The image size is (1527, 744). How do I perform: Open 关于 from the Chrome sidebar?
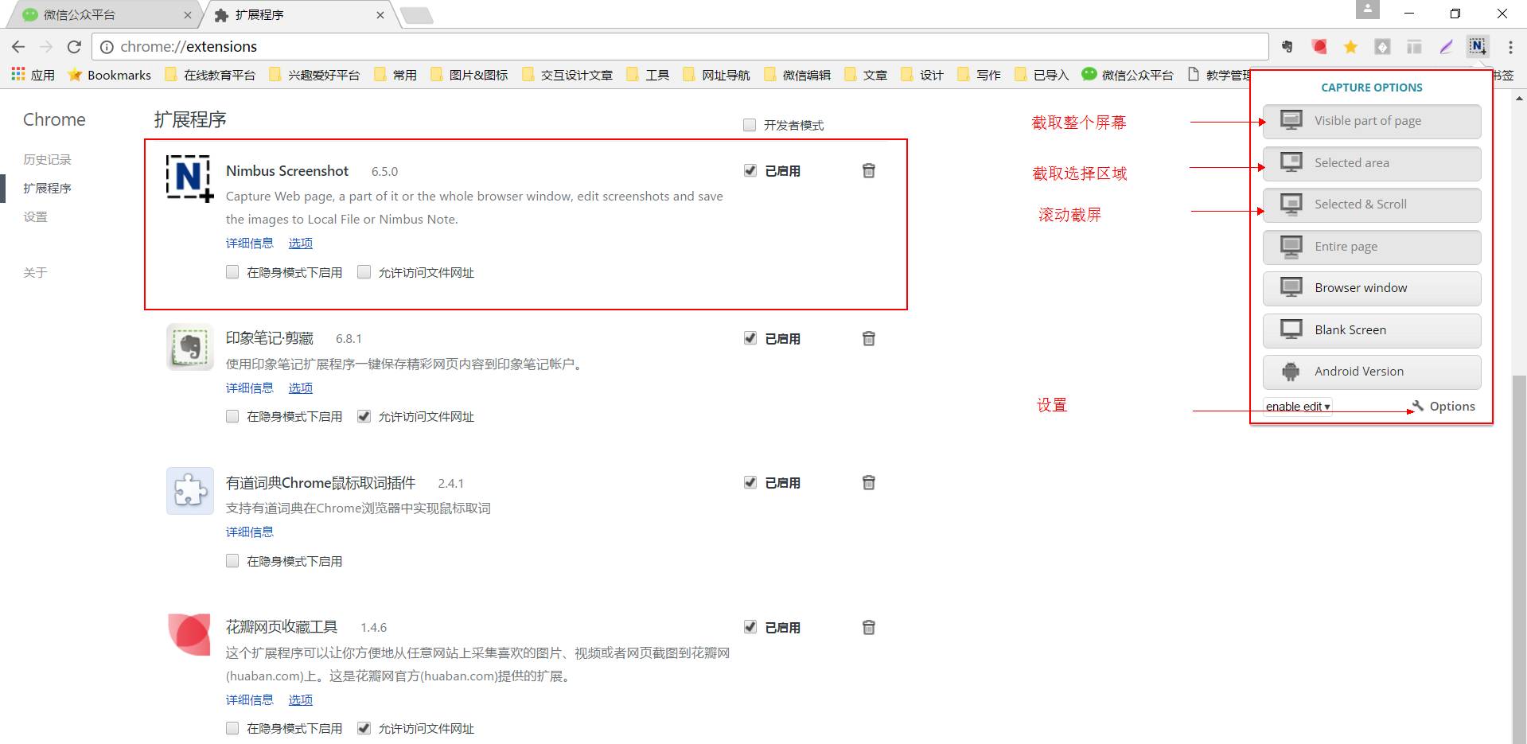click(x=35, y=272)
